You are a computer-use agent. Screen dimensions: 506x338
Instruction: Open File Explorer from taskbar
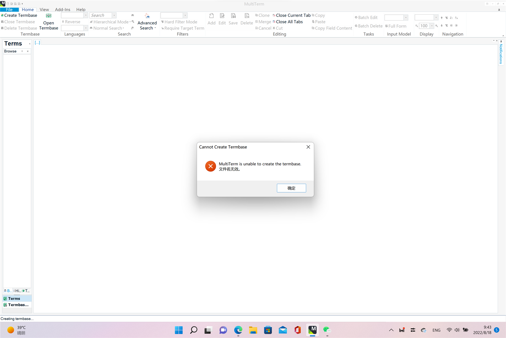(253, 330)
